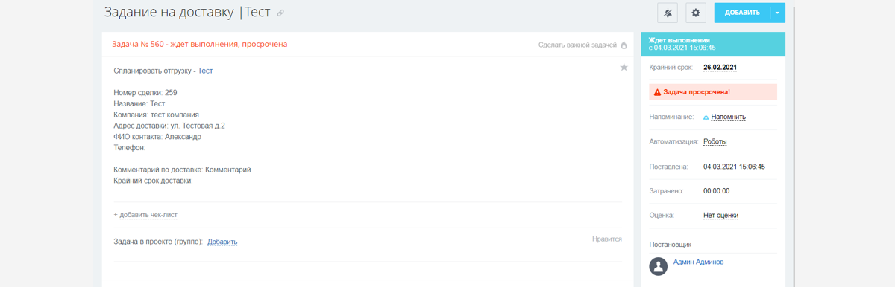Open the Тест deal link
Screen dimensions: 895x287
pos(205,71)
